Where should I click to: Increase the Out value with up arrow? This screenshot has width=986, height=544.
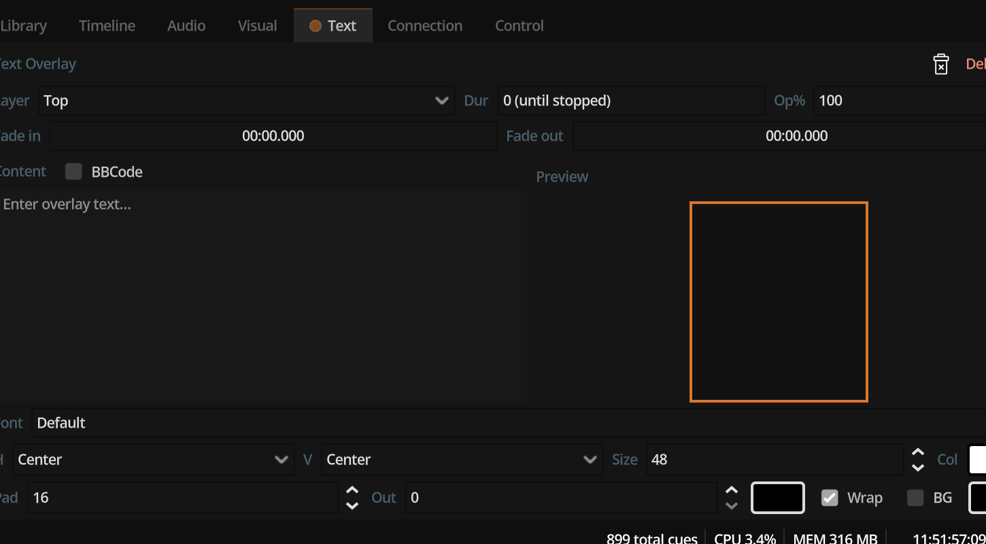pos(732,490)
